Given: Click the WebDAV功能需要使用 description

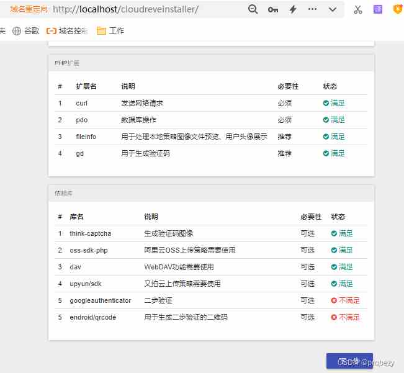Looking at the screenshot, I should pos(179,267).
